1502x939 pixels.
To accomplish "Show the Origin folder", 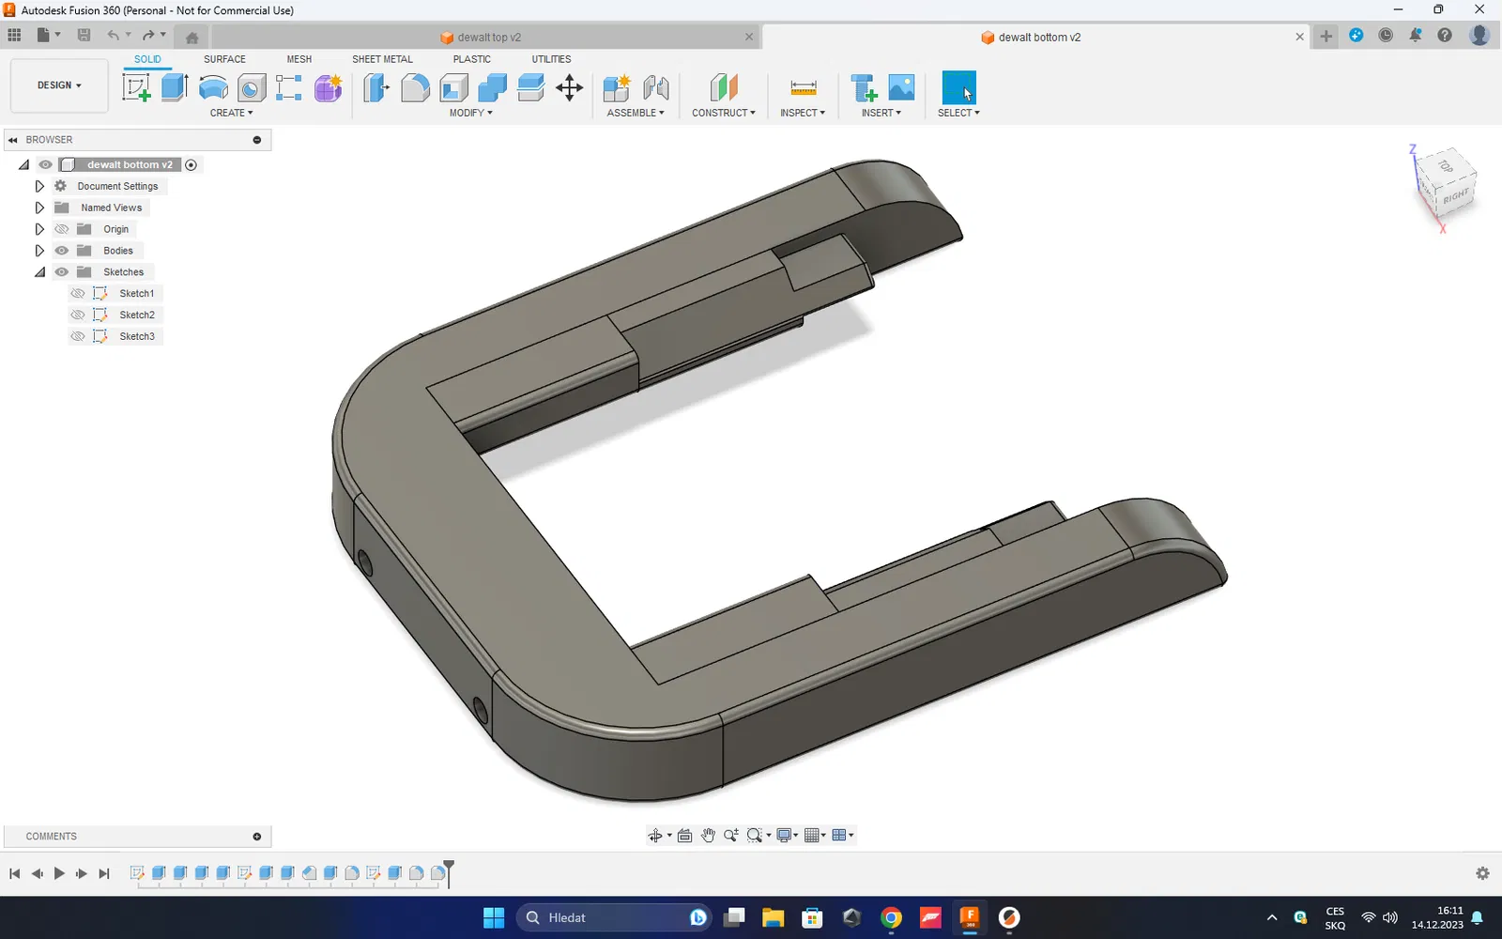I will (x=62, y=229).
